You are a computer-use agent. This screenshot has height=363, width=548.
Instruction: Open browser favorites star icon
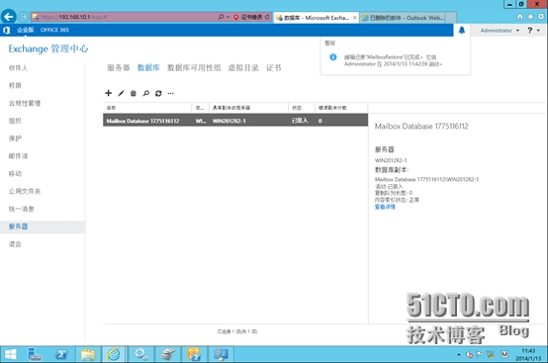click(530, 17)
